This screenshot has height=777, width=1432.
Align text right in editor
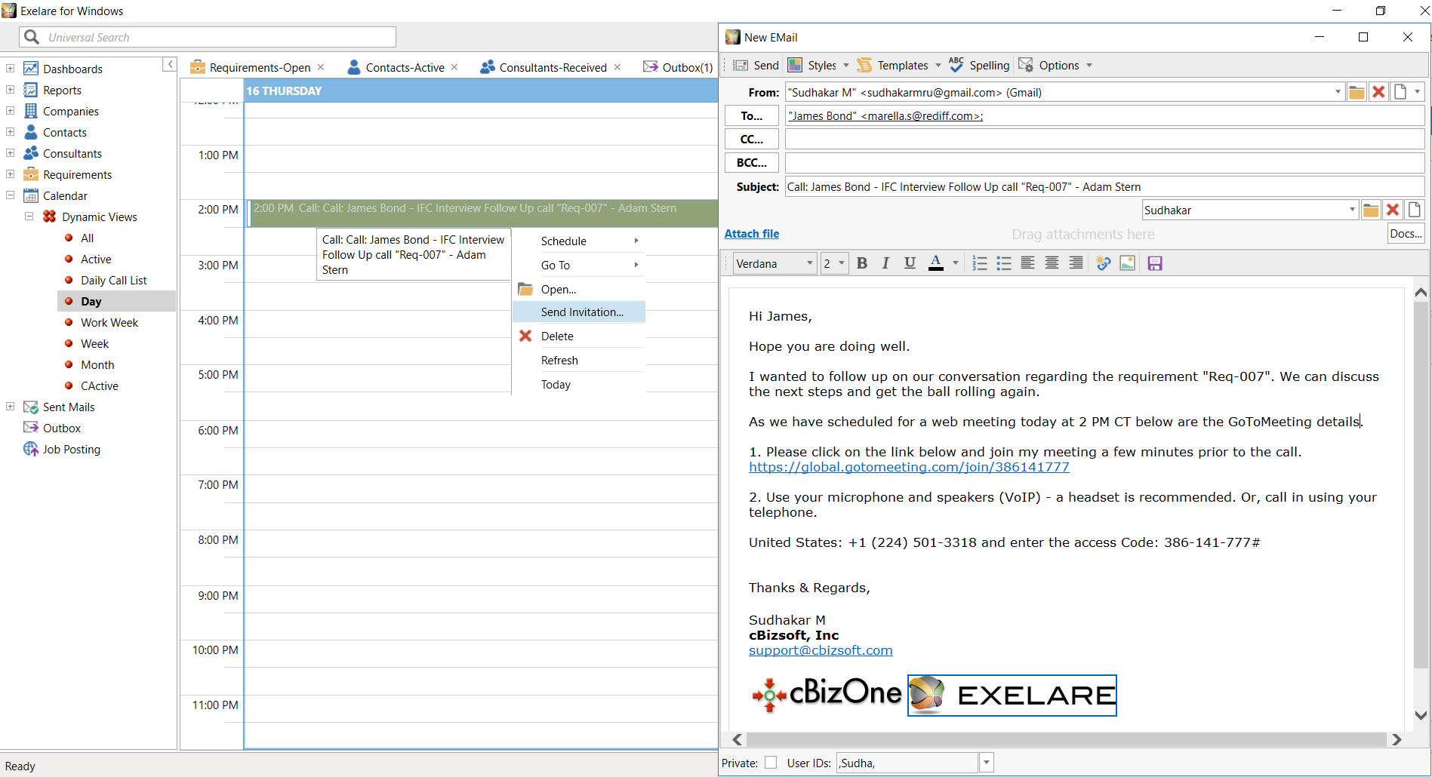(1076, 263)
